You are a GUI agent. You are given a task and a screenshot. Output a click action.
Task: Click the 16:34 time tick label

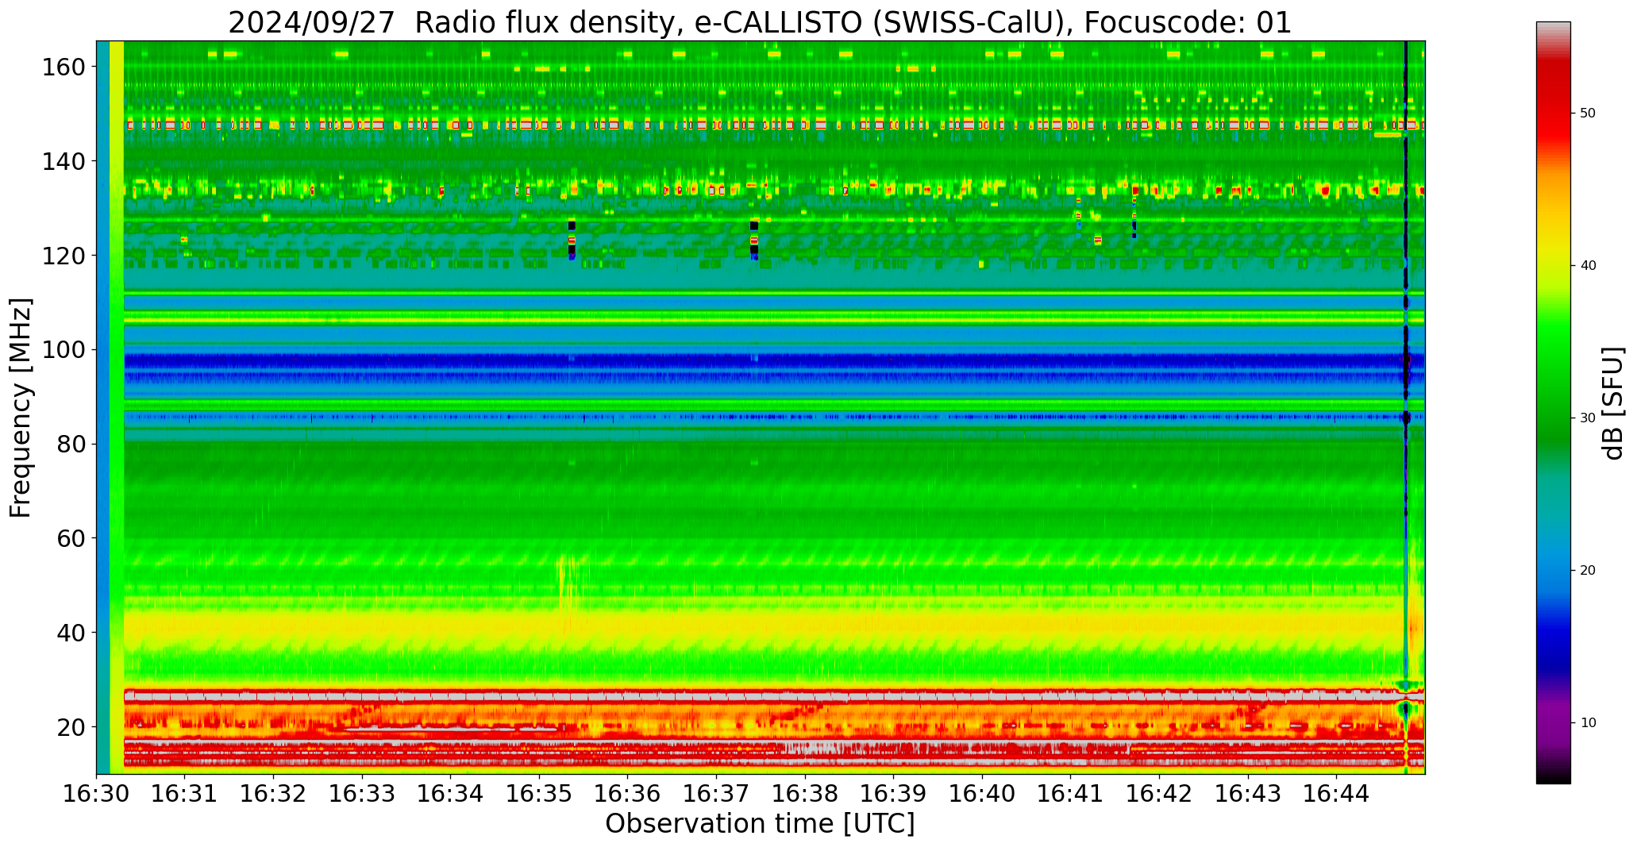[451, 793]
